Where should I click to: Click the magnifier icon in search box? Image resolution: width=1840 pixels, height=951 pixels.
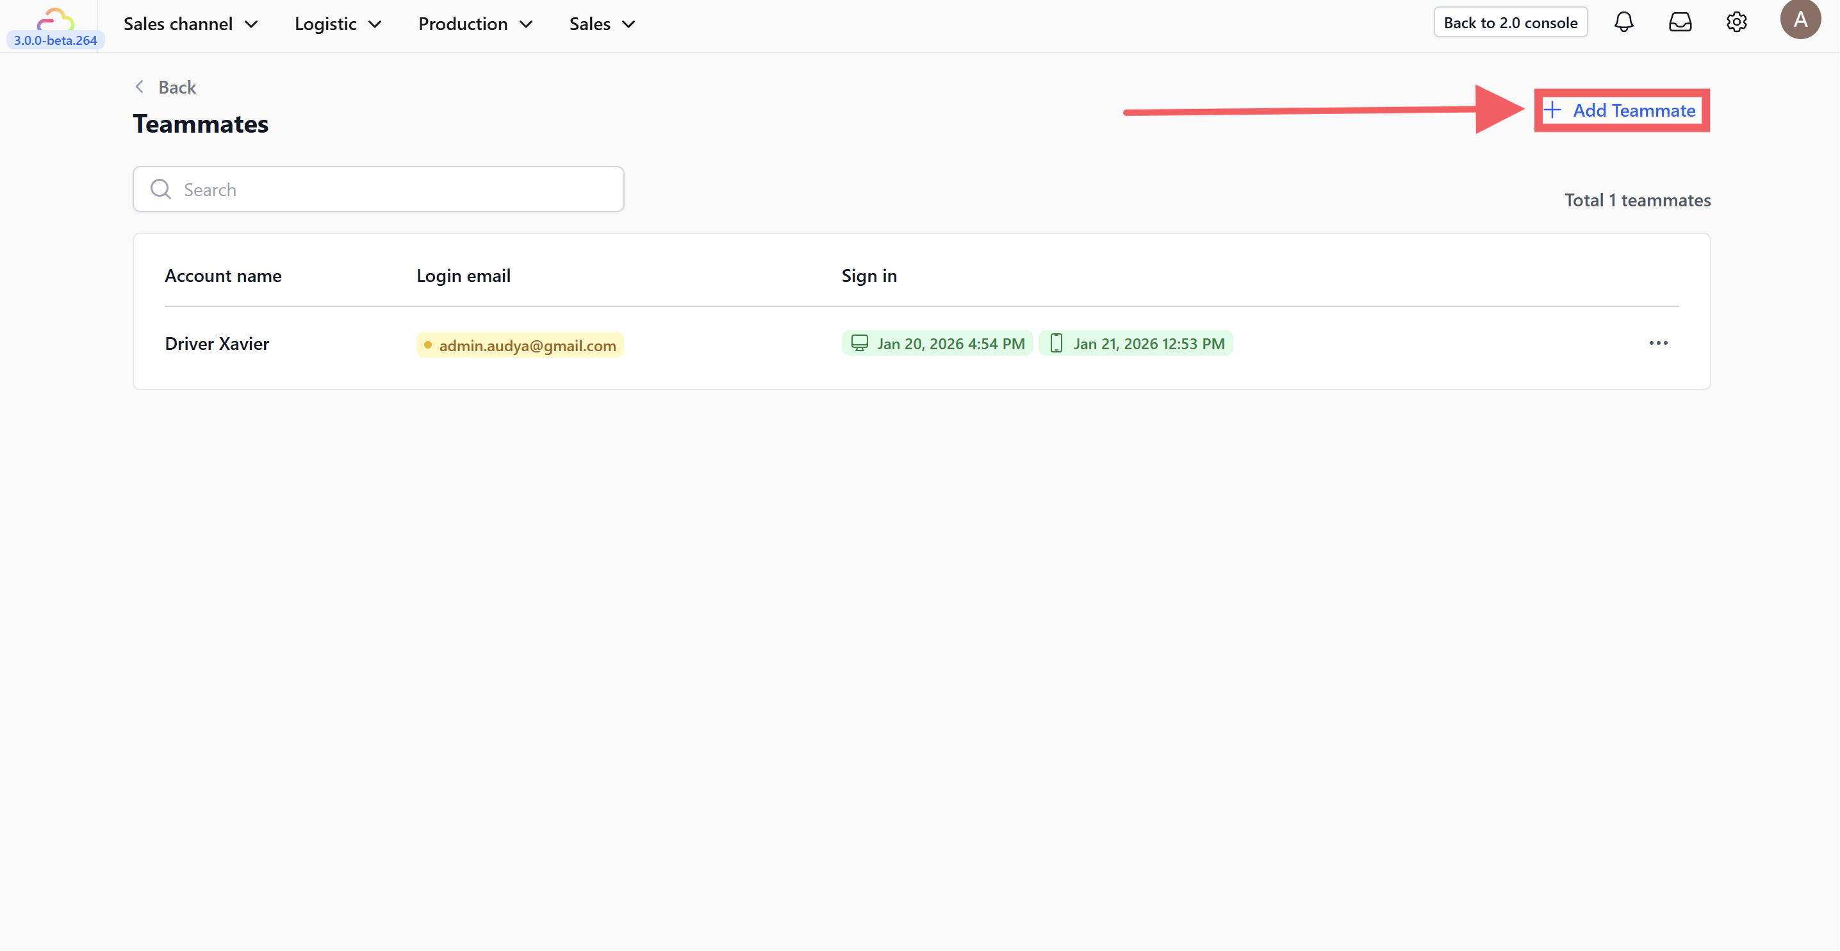tap(161, 189)
